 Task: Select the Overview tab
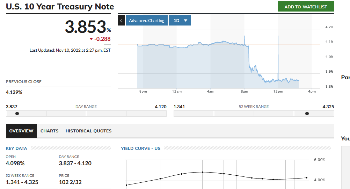click(21, 131)
